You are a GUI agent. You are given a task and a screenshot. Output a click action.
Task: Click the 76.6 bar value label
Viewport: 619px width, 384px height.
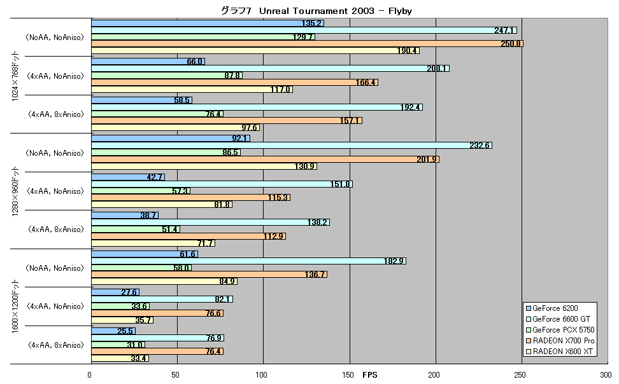(213, 313)
